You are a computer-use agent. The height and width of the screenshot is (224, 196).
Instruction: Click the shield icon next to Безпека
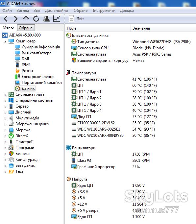click(x=11, y=154)
